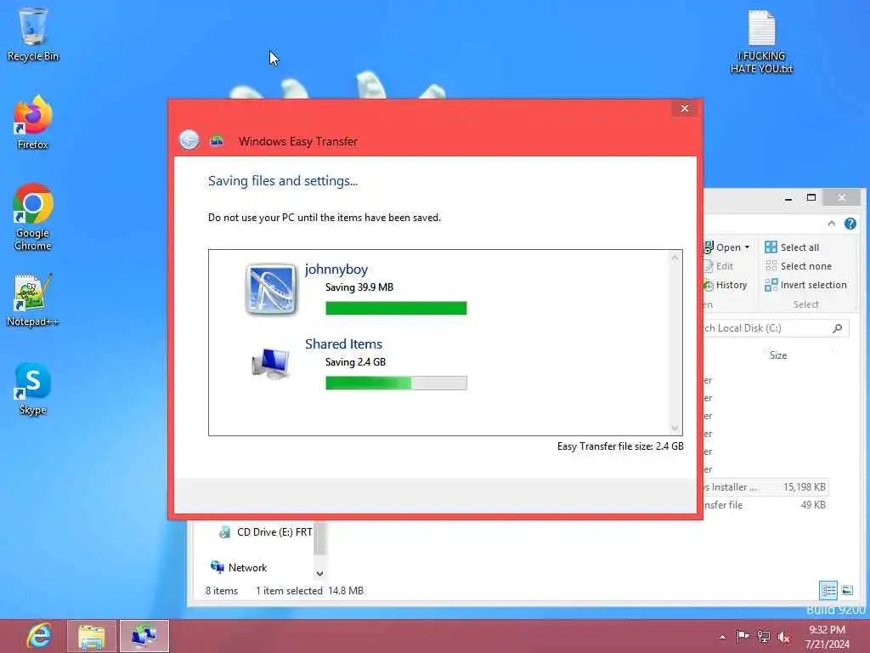The width and height of the screenshot is (870, 653).
Task: Click the transfer list scroll up arrow
Action: (675, 258)
